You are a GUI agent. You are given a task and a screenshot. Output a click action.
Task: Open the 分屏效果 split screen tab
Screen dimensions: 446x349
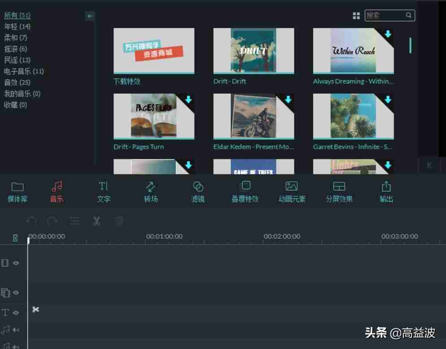click(x=339, y=192)
